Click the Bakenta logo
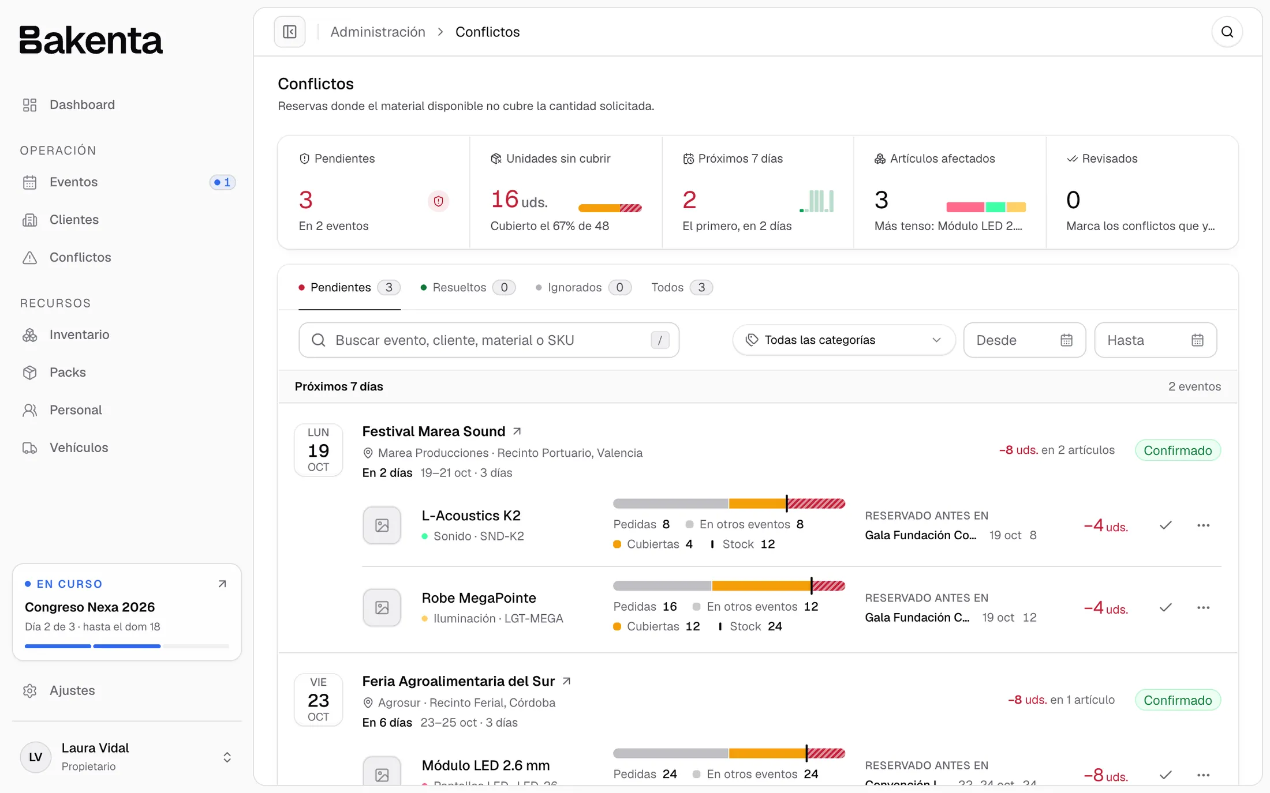This screenshot has height=793, width=1270. point(91,40)
